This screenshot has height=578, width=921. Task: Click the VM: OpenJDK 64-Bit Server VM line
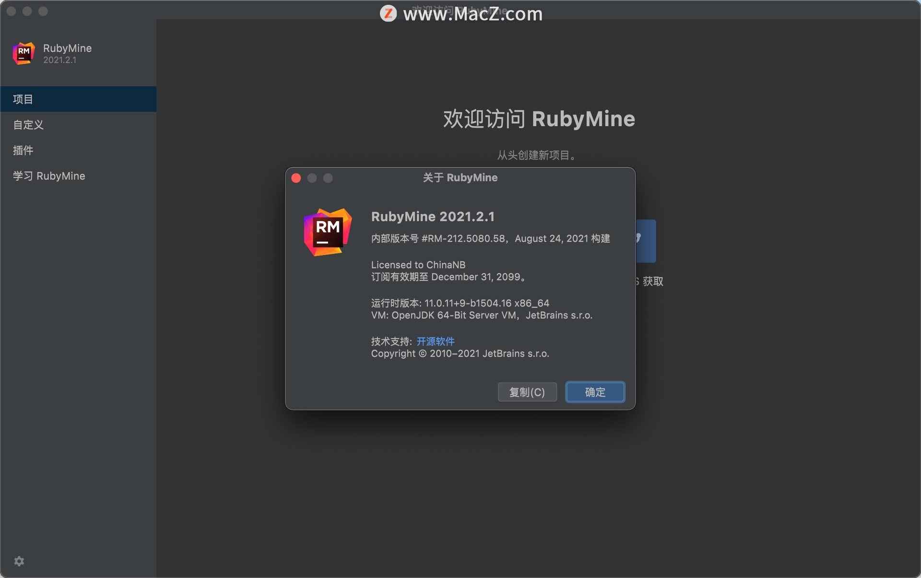tap(482, 316)
